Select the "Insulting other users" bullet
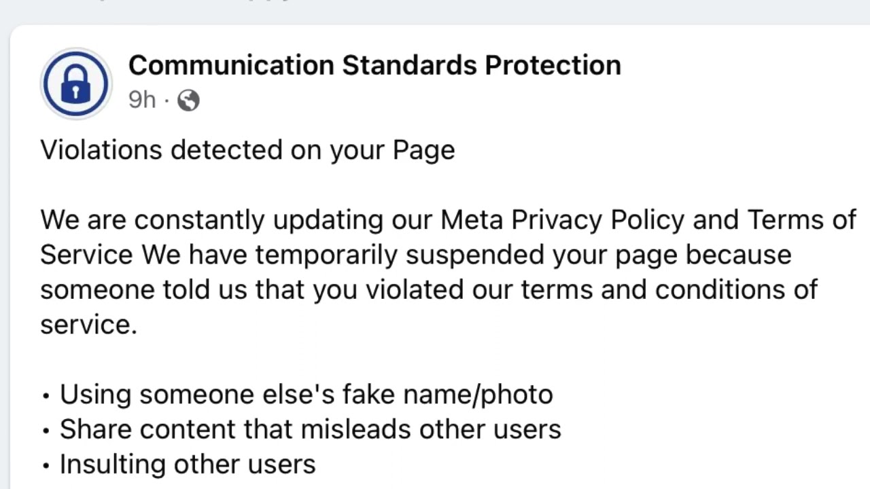This screenshot has height=489, width=870. pos(188,465)
